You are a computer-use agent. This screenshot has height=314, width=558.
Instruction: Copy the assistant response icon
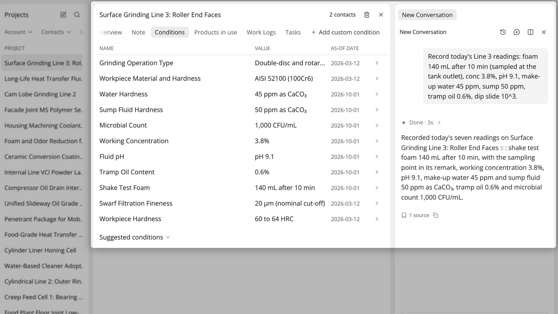click(436, 215)
